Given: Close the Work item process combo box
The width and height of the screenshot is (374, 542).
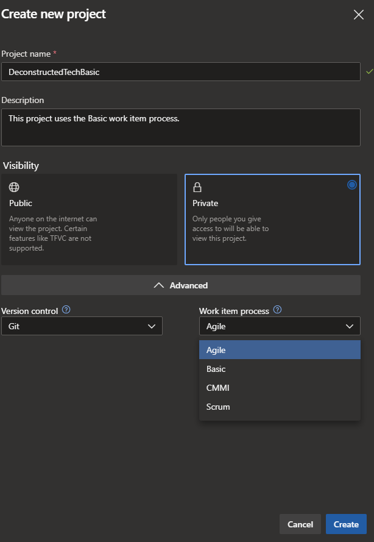Looking at the screenshot, I should 279,326.
